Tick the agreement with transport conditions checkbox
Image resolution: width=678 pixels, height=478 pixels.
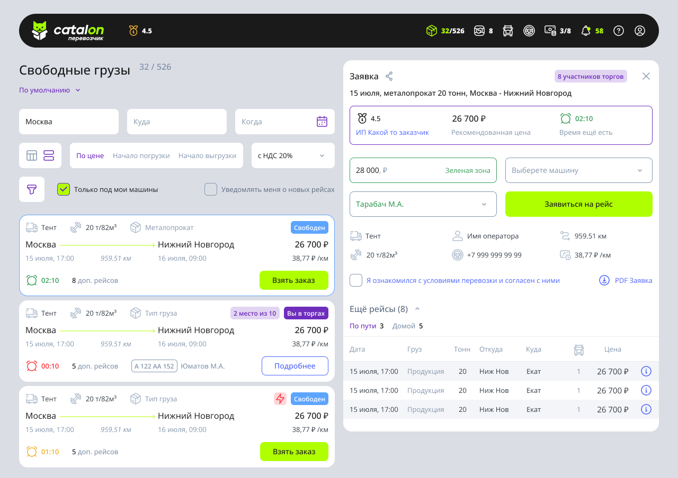pos(356,280)
